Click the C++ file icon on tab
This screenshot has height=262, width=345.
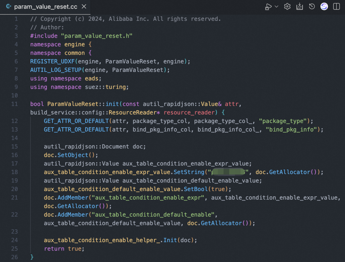9,7
